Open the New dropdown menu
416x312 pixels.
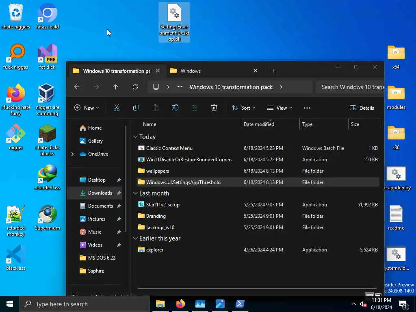point(87,108)
